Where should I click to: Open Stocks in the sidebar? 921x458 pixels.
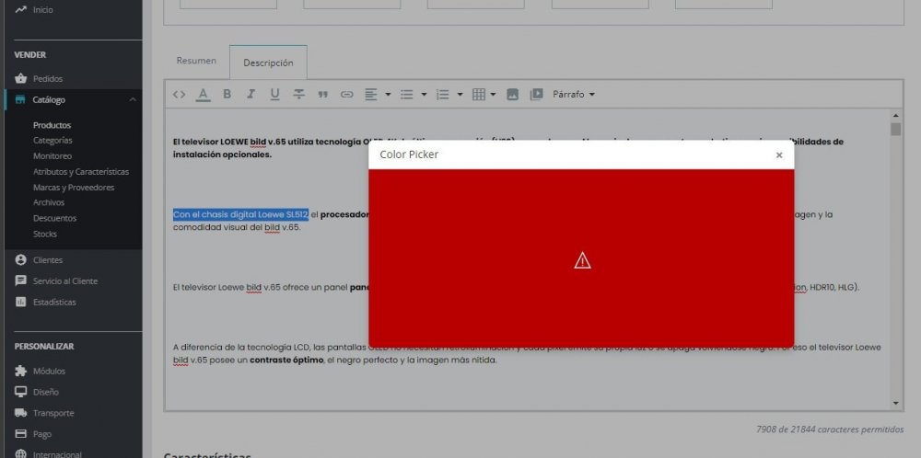click(44, 234)
